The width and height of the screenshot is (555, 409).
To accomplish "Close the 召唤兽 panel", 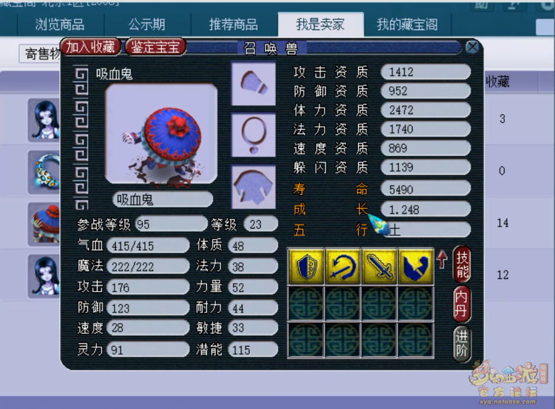I will pyautogui.click(x=472, y=47).
